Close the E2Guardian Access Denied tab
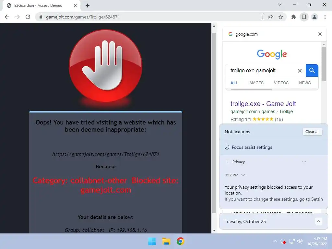Screen dimensions: 332x249 (75, 6)
